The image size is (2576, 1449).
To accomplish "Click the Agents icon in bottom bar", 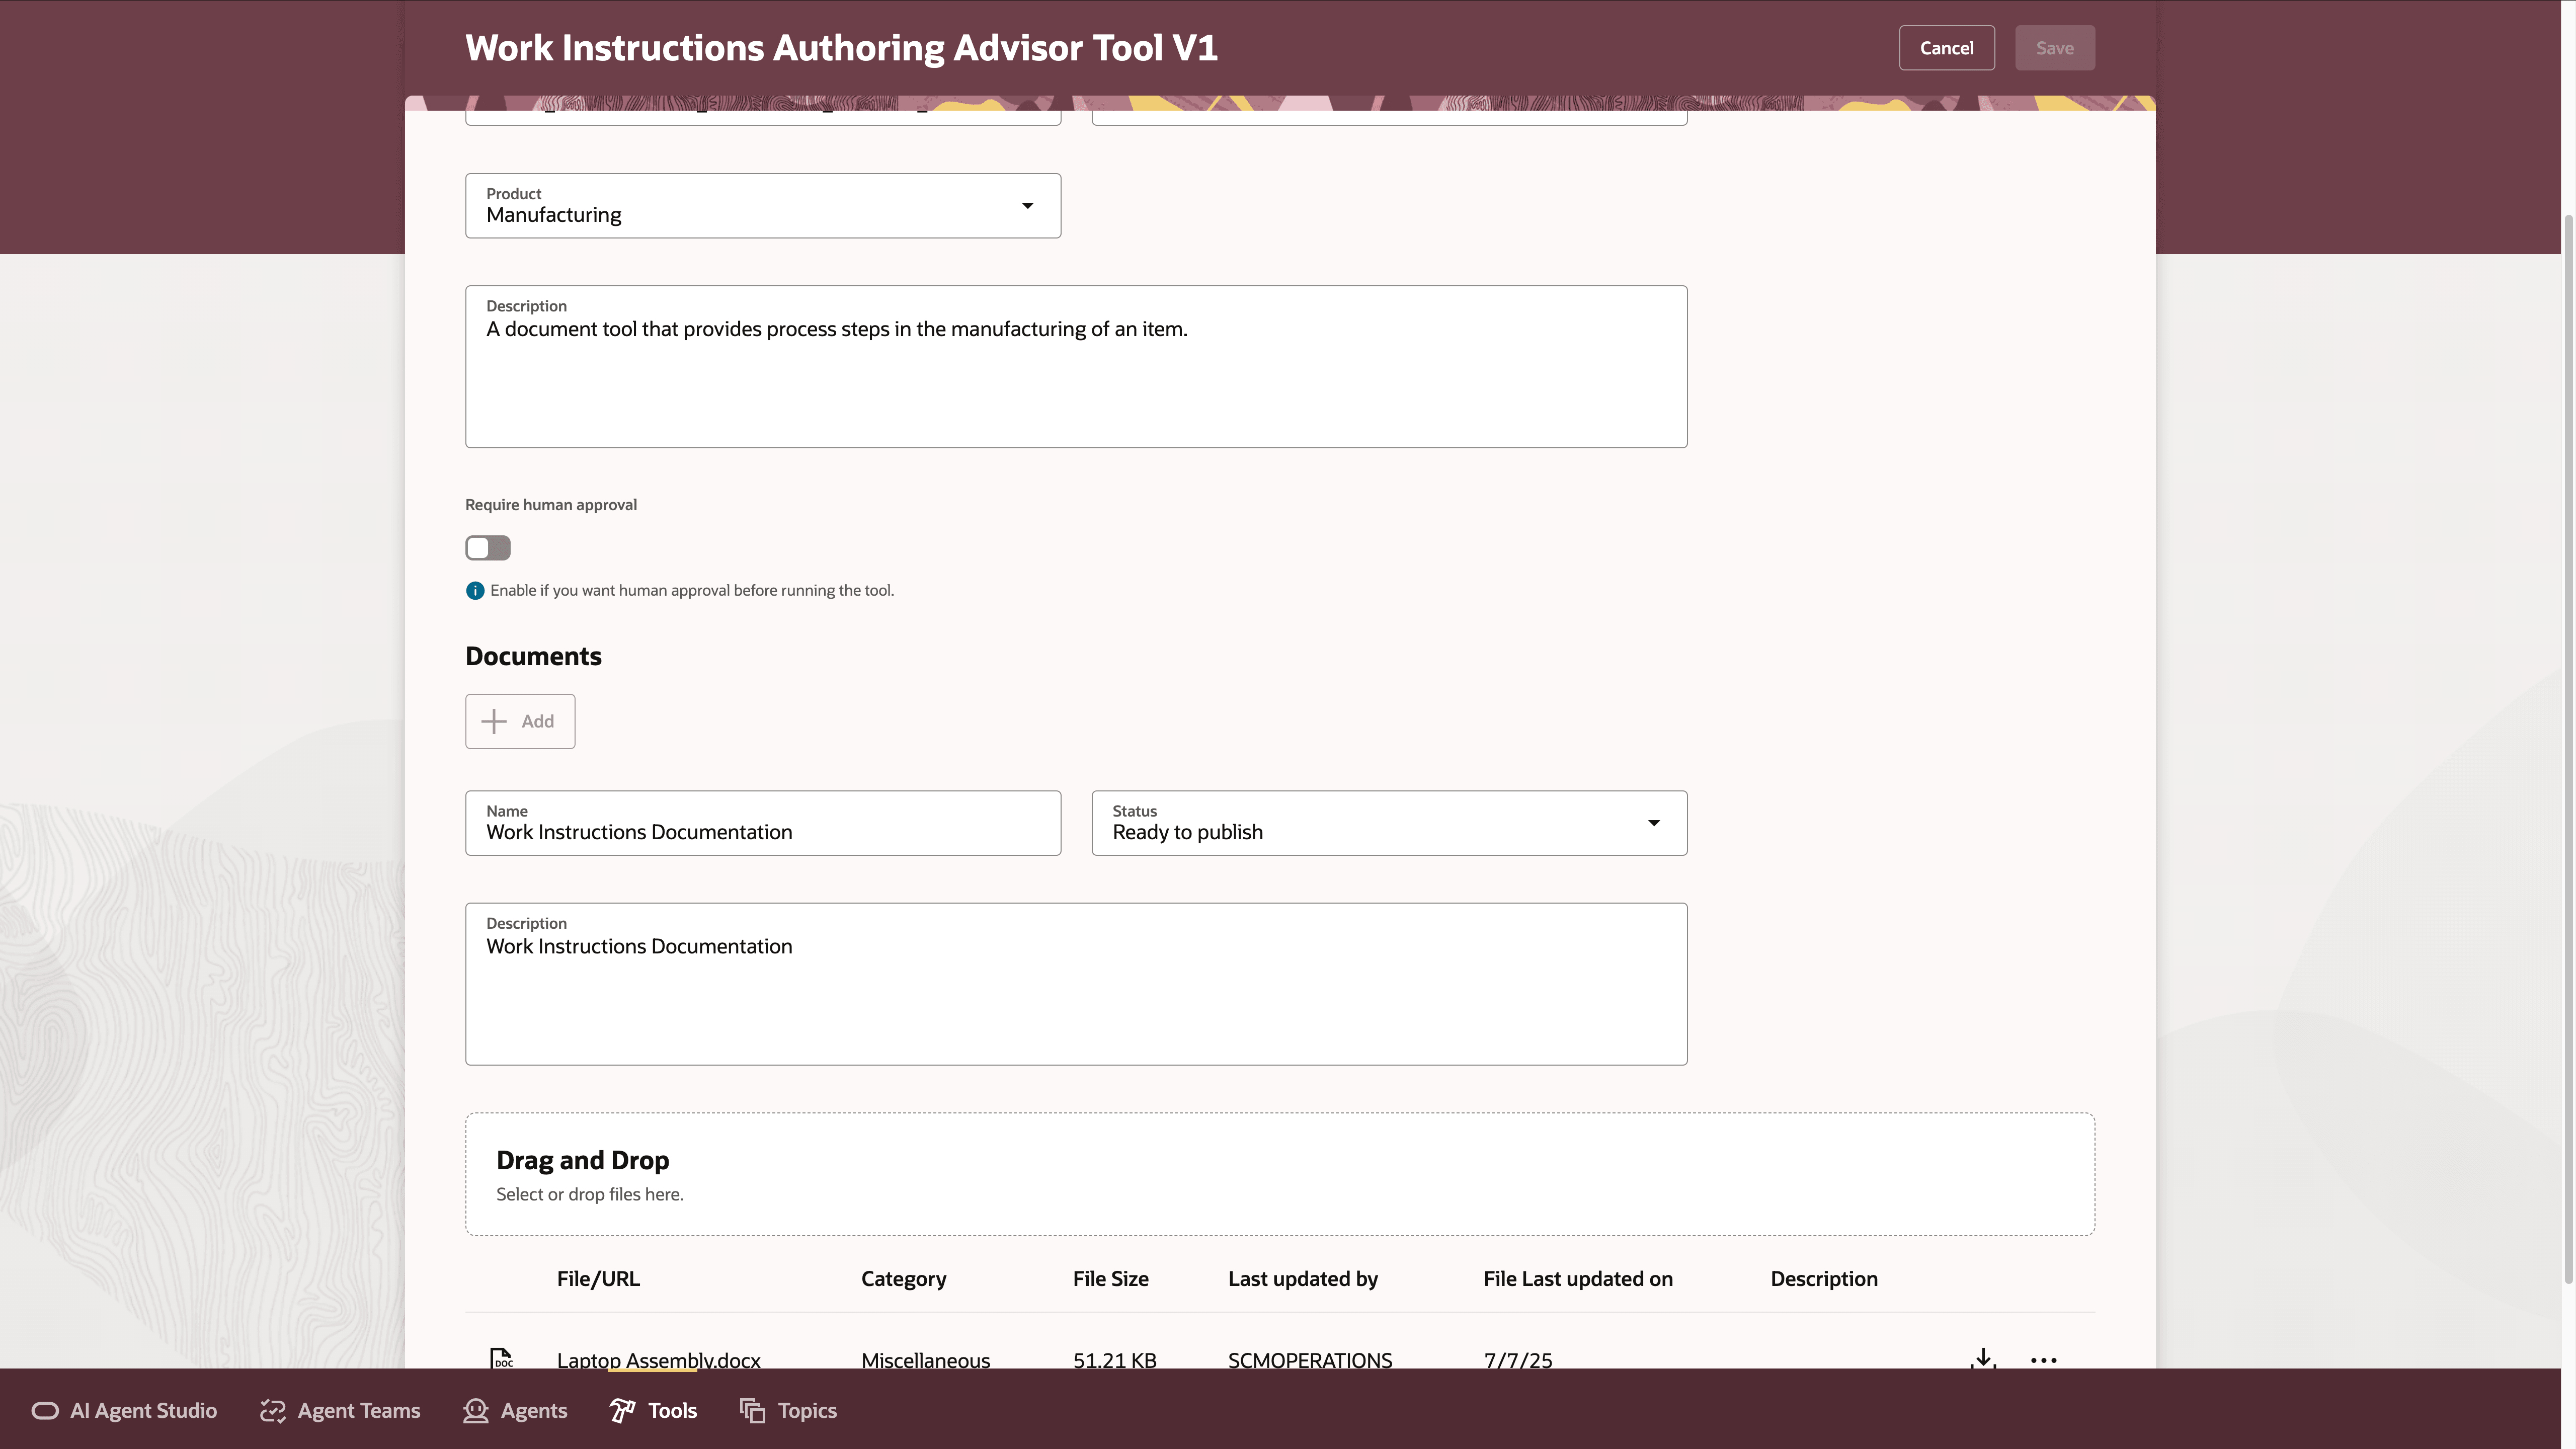I will [x=476, y=1411].
